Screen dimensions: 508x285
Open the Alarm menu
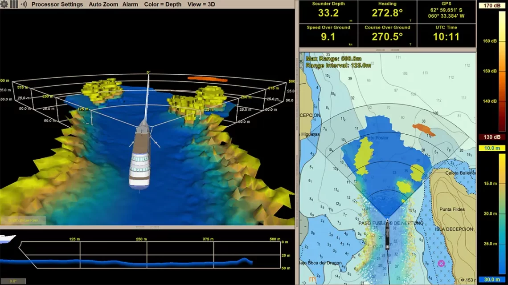pyautogui.click(x=130, y=4)
